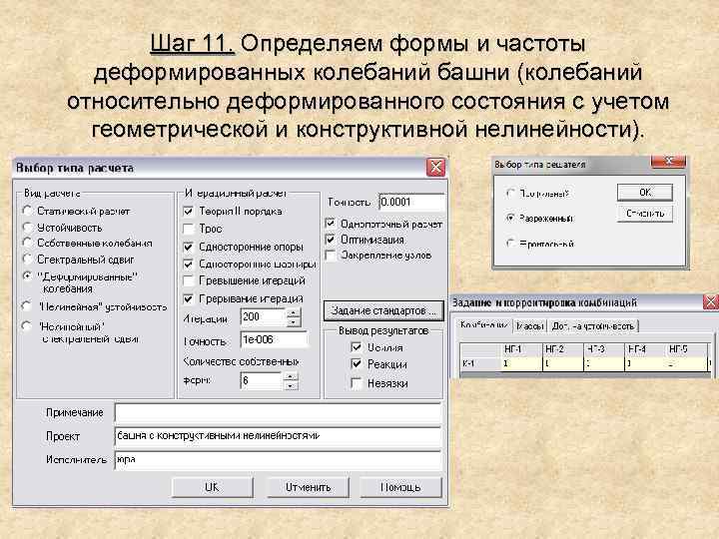Screen dimensions: 719x539
Task: Toggle Односторонние шарниры checkbox
Action: coord(188,264)
